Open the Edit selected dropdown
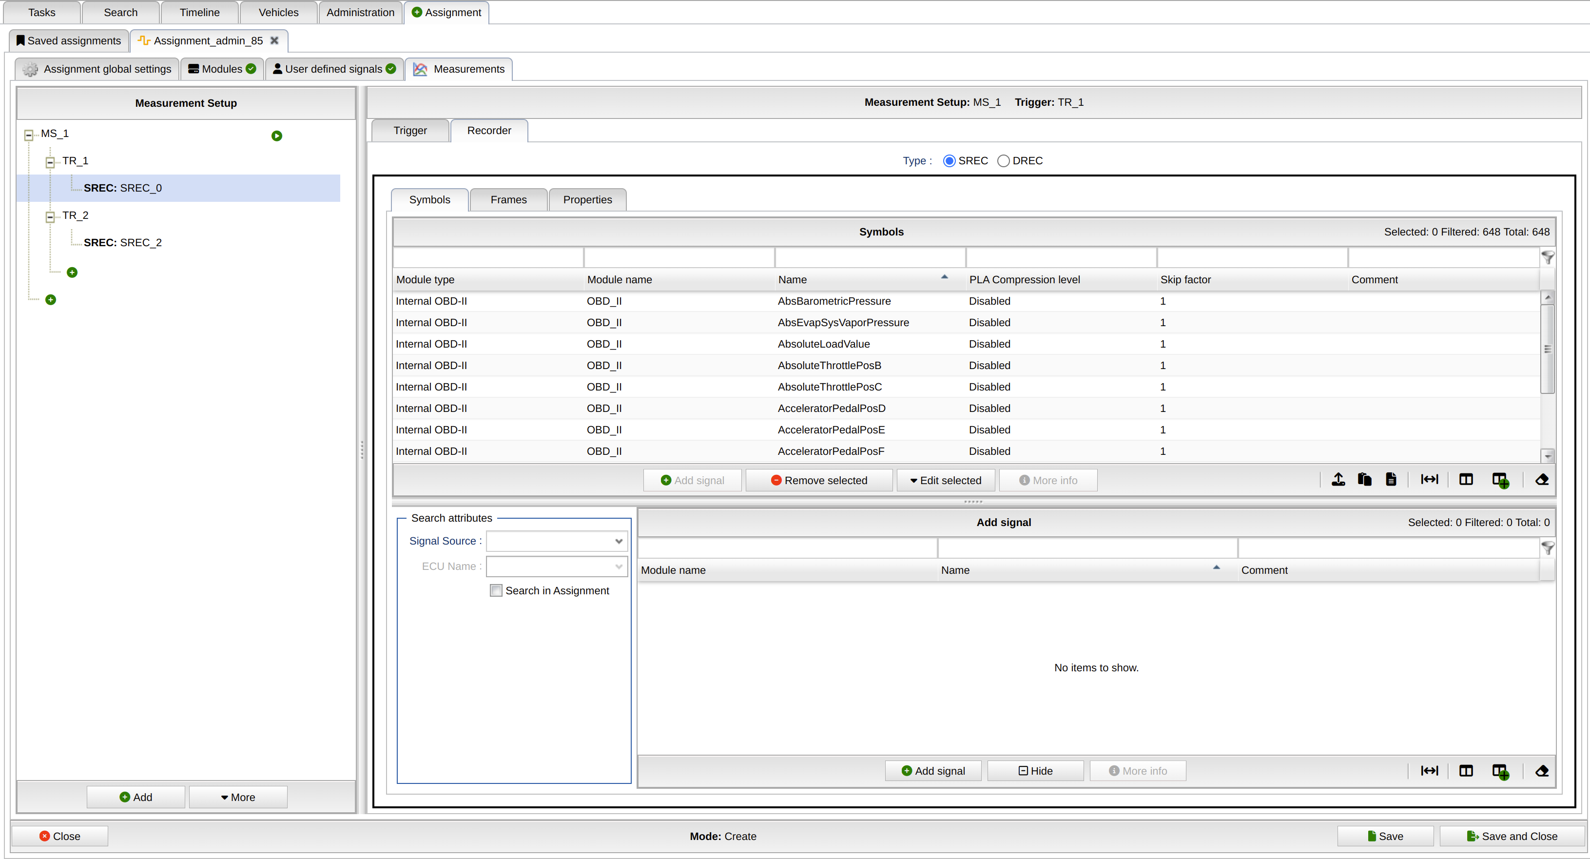This screenshot has width=1590, height=859. point(945,481)
